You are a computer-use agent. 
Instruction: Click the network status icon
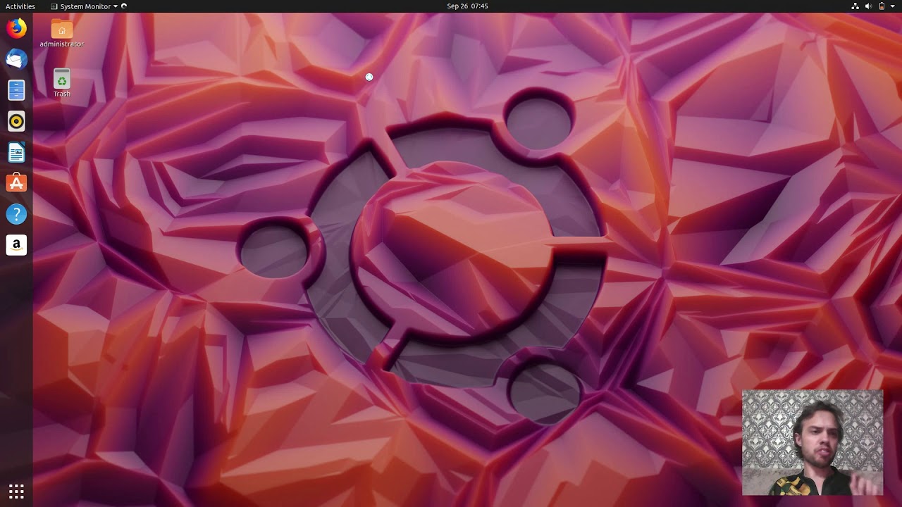[855, 6]
